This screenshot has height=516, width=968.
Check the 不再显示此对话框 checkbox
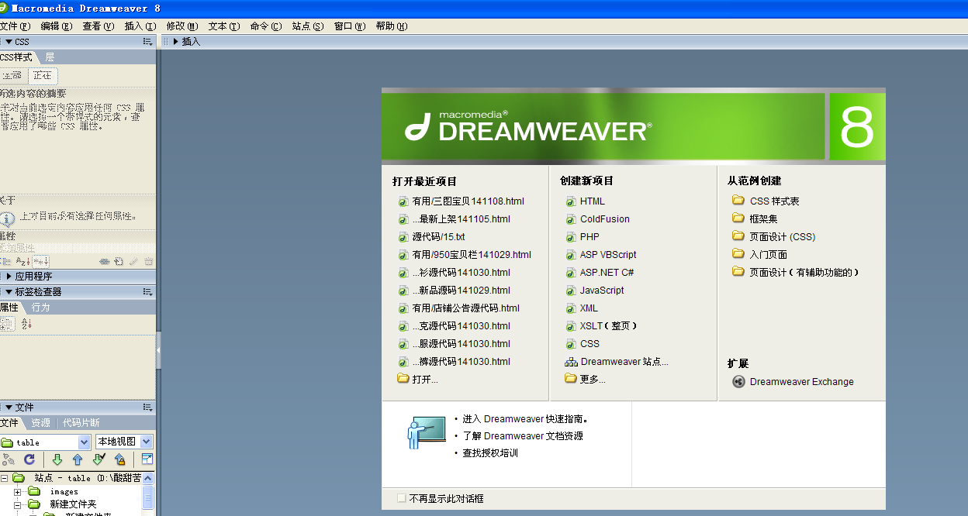tap(401, 498)
